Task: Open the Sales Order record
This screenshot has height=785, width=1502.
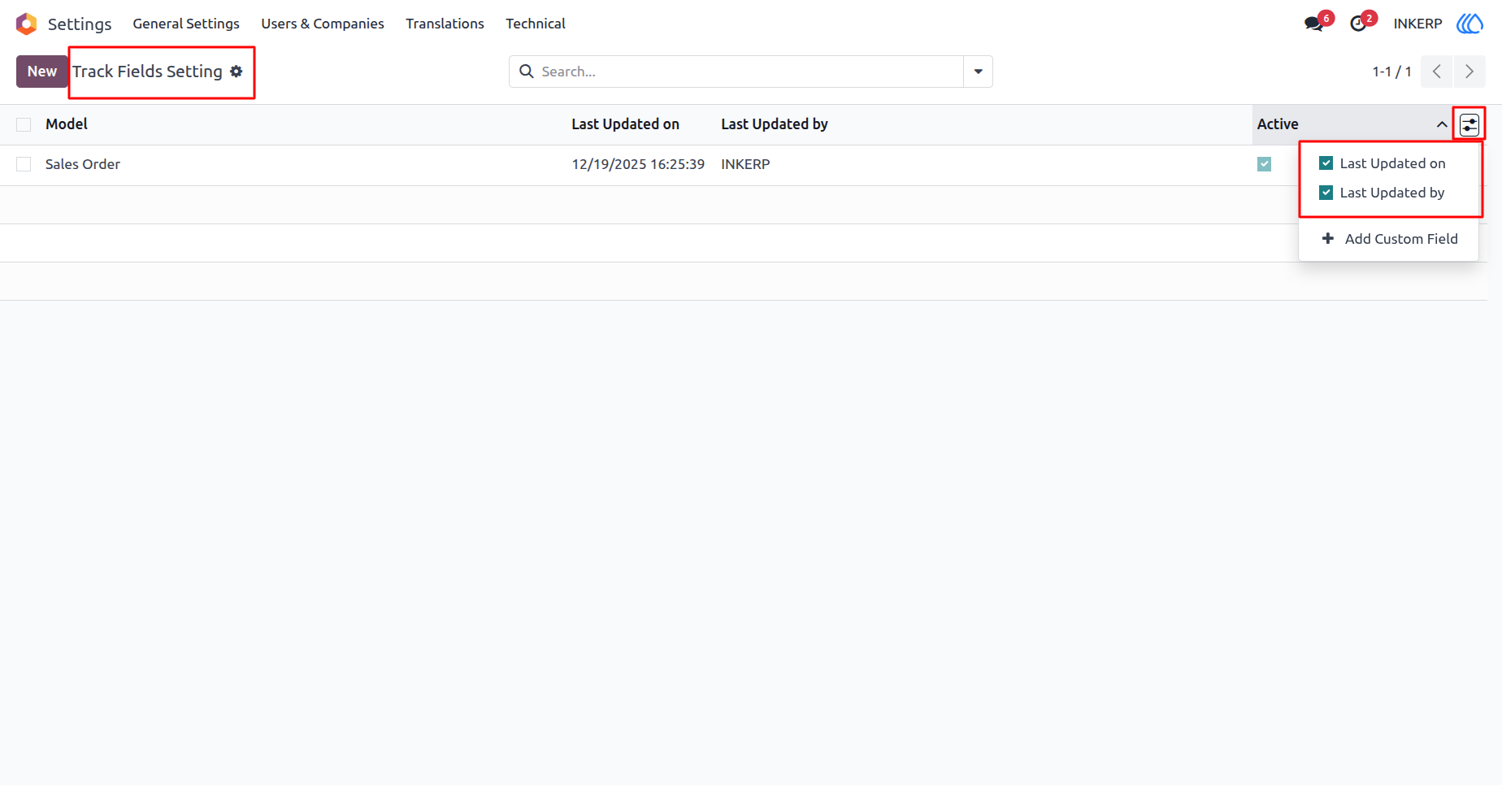Action: click(x=83, y=164)
